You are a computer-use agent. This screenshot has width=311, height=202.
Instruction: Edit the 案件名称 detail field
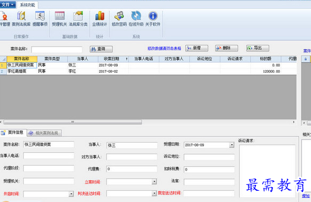point(49,144)
